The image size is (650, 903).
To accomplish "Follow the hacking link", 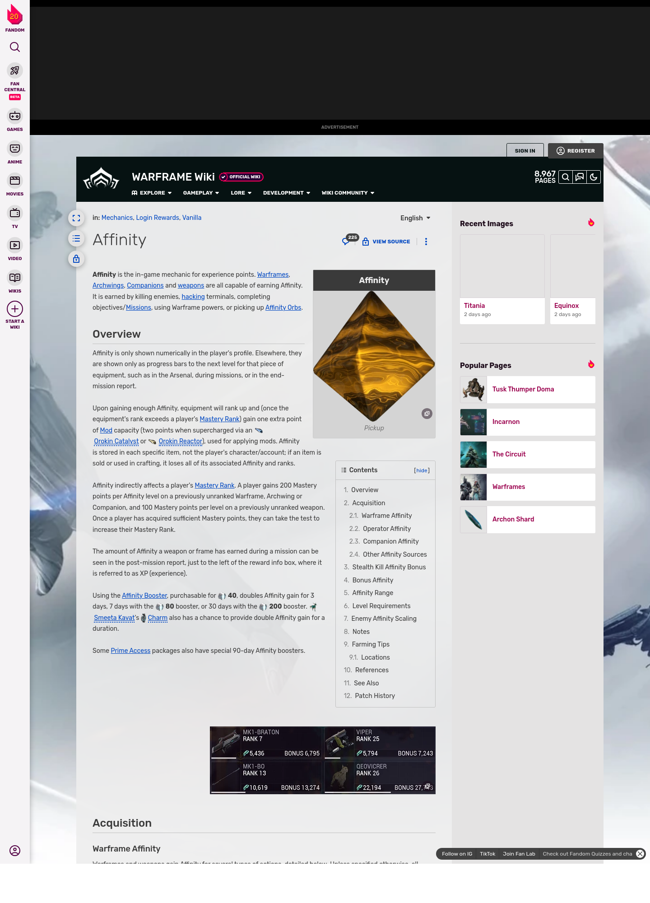I will [193, 297].
